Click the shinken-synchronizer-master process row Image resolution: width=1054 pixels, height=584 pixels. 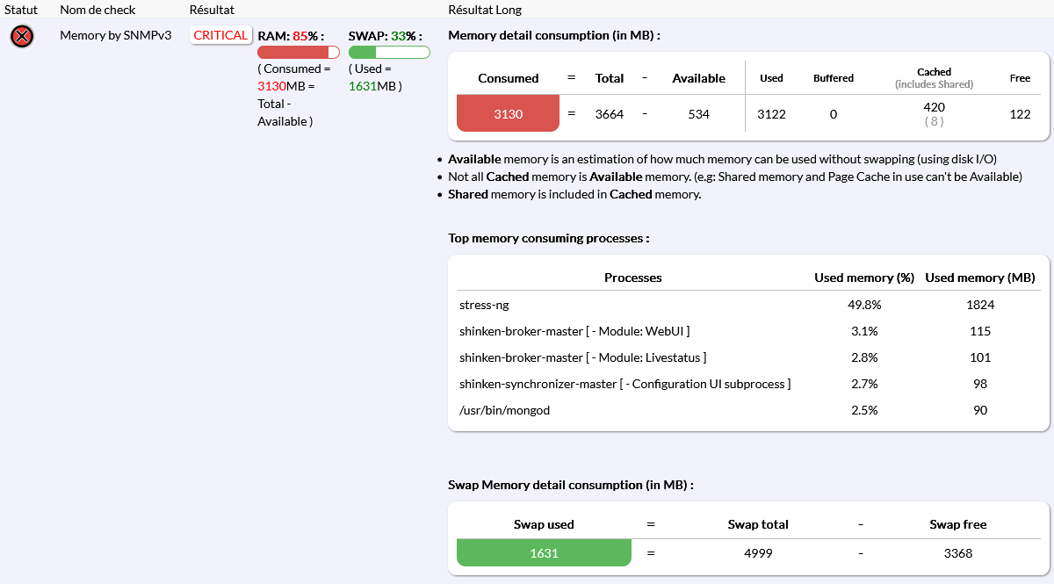tap(624, 384)
